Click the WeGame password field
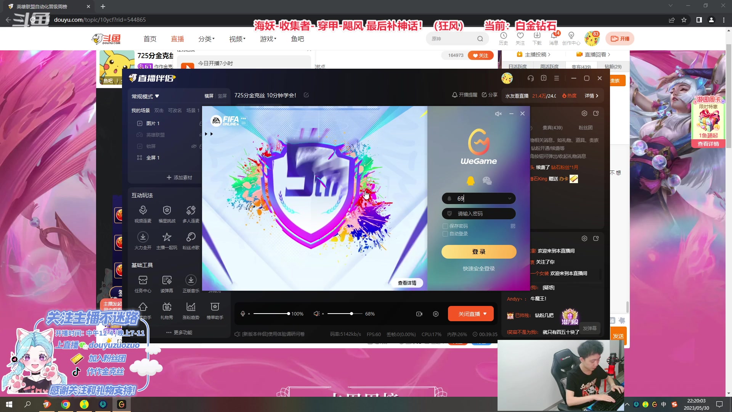Viewport: 732px width, 412px height. coord(479,214)
